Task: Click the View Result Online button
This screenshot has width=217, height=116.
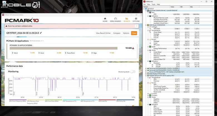Action: (103, 33)
